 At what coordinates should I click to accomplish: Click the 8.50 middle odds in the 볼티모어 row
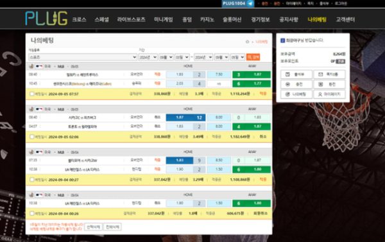tap(219, 160)
